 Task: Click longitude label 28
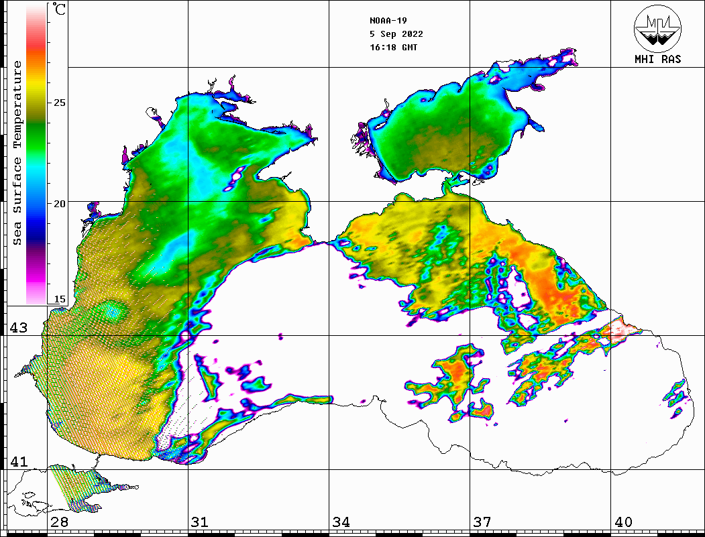pos(59,522)
